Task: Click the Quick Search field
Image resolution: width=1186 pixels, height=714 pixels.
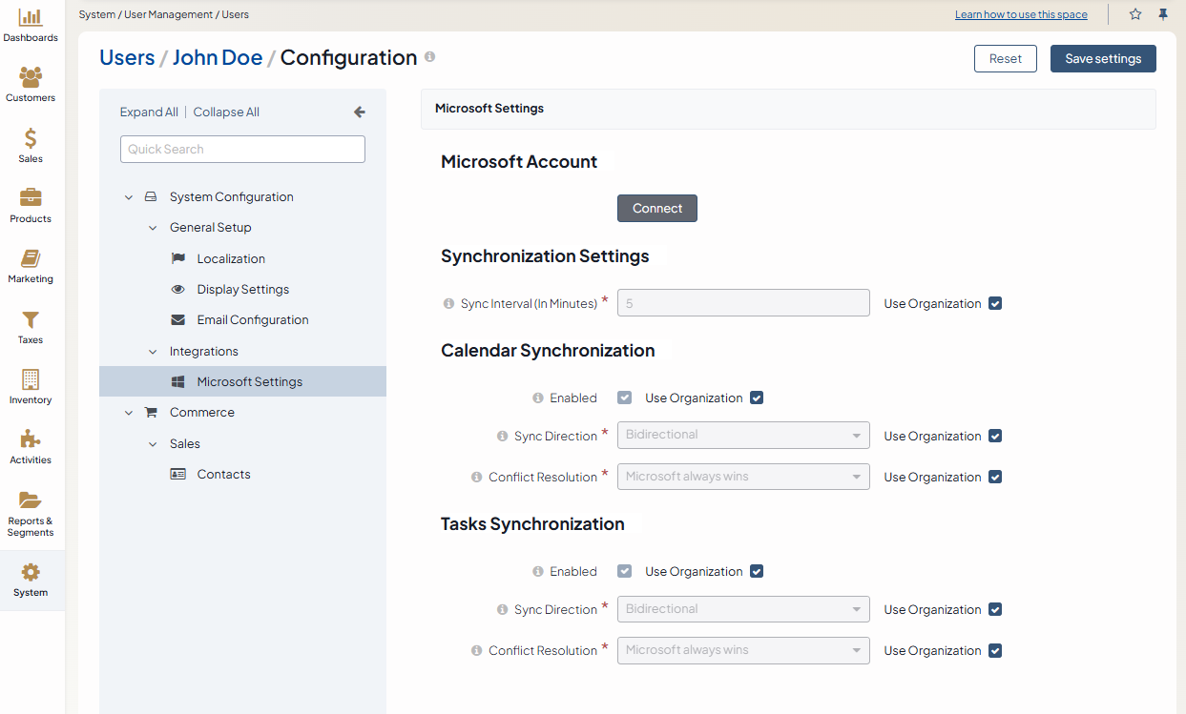Action: click(x=242, y=150)
